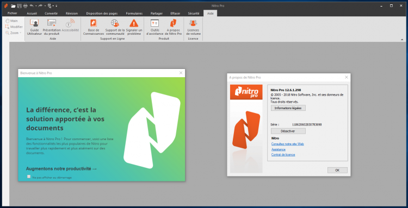Open the Fichier menu tab

pyautogui.click(x=13, y=13)
